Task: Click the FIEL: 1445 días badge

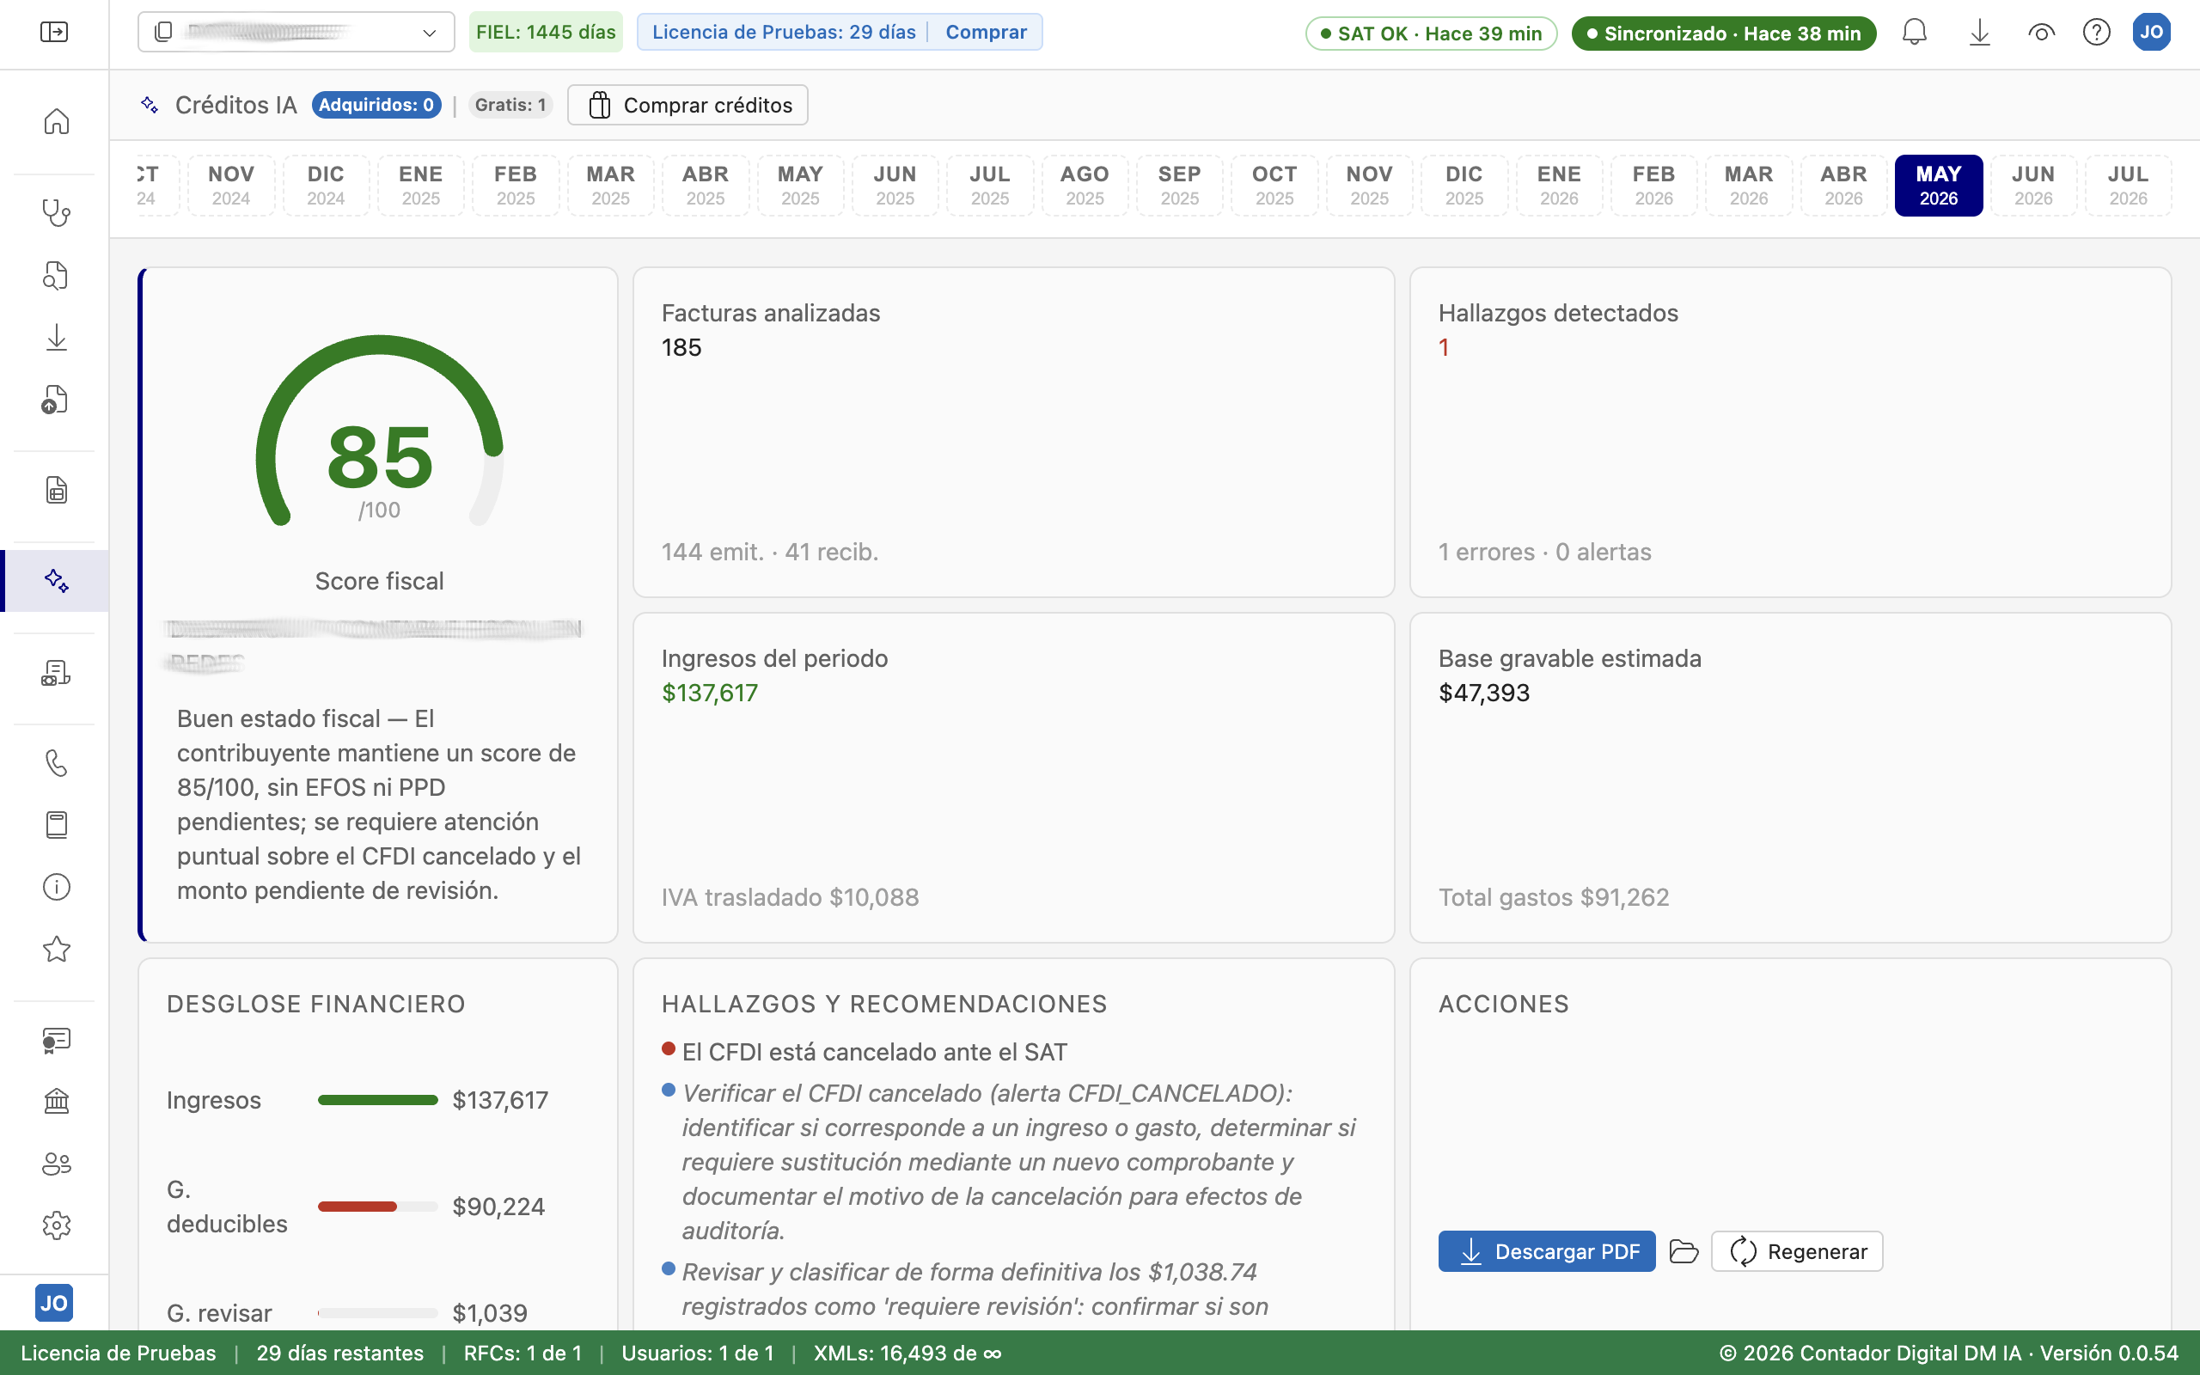Action: (x=546, y=32)
